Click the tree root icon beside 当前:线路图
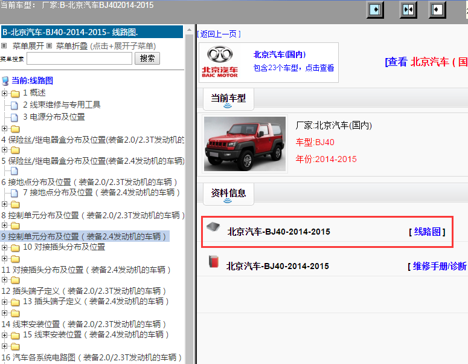468x364 pixels. point(5,80)
